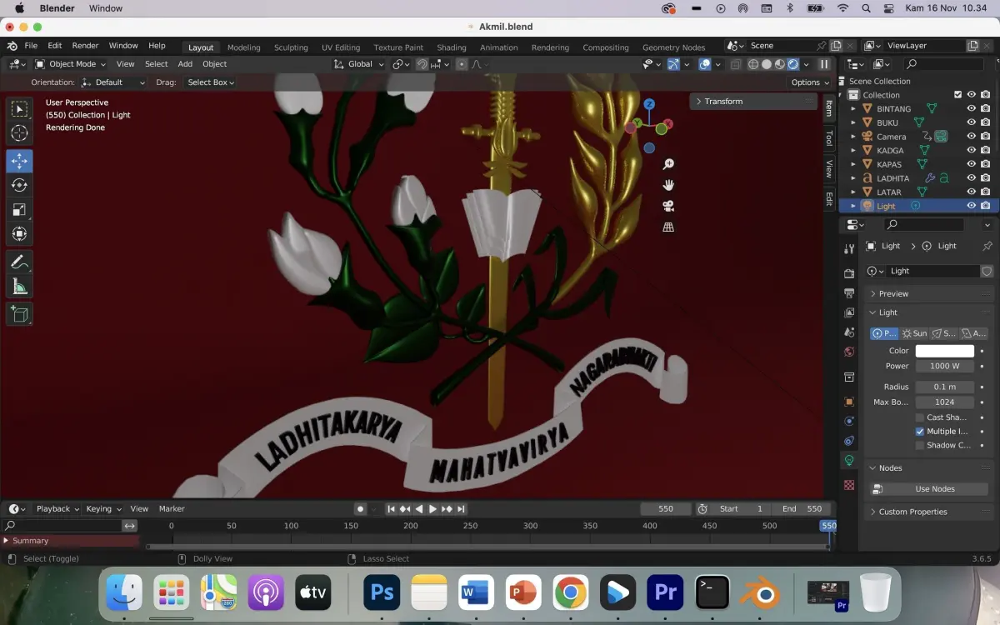The height and width of the screenshot is (625, 1000).
Task: Open the Output properties tab
Action: tap(849, 293)
